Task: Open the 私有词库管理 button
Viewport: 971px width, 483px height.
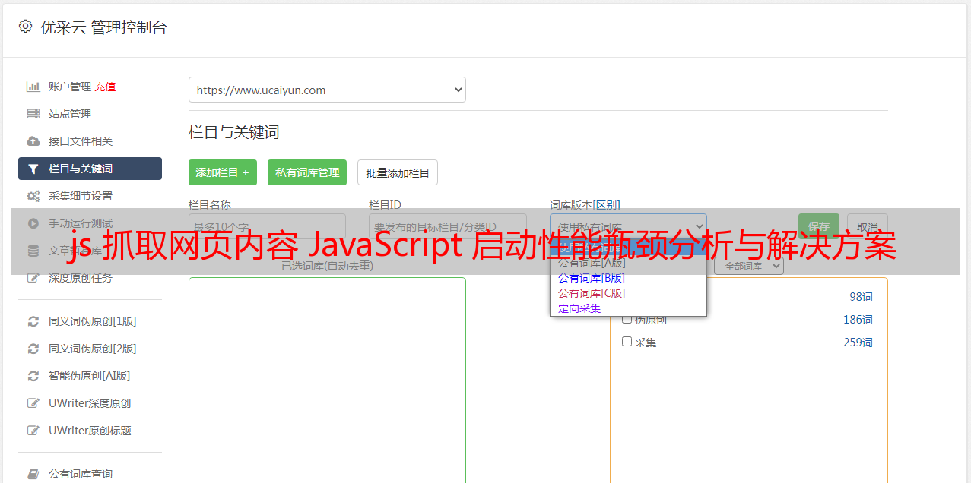Action: pyautogui.click(x=307, y=172)
